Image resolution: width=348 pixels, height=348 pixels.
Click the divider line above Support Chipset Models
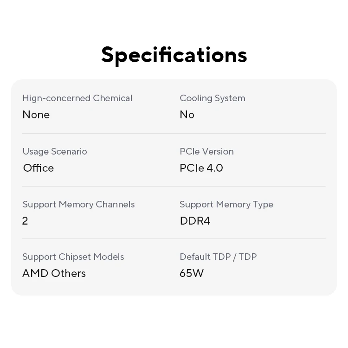(174, 239)
